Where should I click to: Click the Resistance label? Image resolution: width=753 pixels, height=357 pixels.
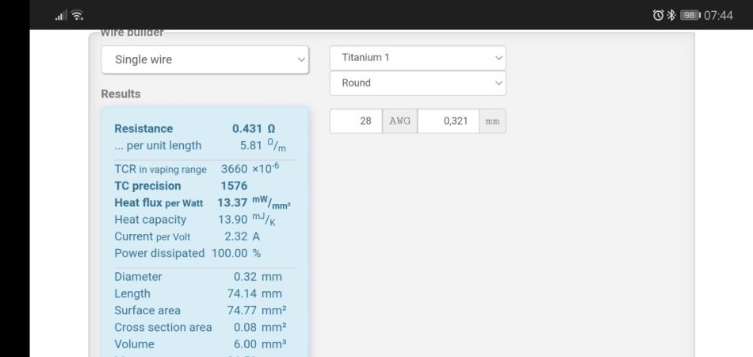point(143,129)
